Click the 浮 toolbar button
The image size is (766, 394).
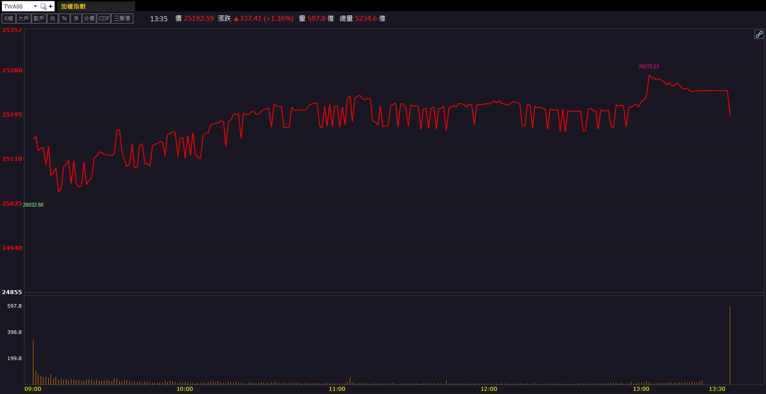click(x=76, y=19)
